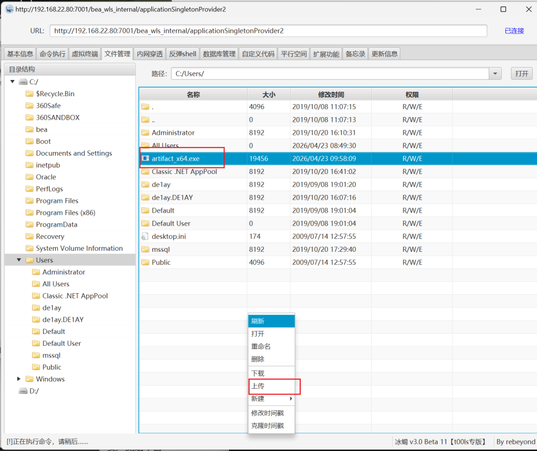Sort files by 修改时间 column header
Screen dimensions: 537x451
(x=331, y=94)
